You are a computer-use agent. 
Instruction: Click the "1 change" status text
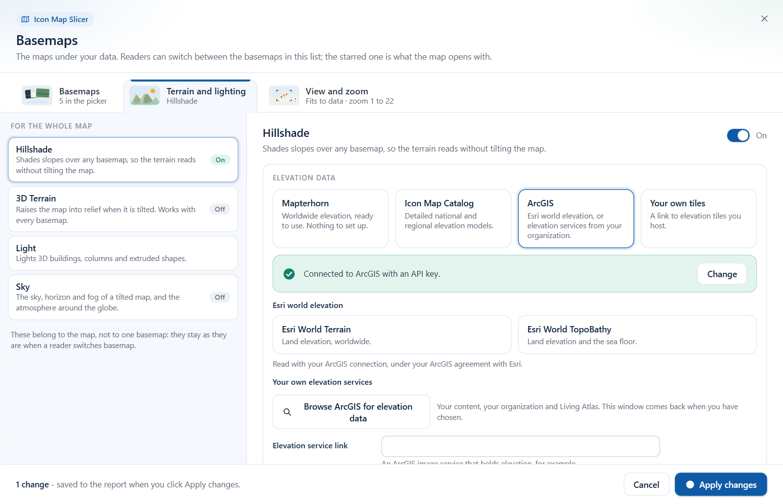[32, 484]
